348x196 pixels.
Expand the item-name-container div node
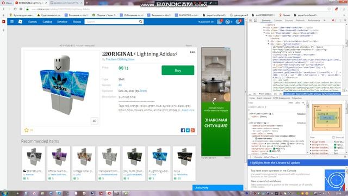(x=264, y=28)
